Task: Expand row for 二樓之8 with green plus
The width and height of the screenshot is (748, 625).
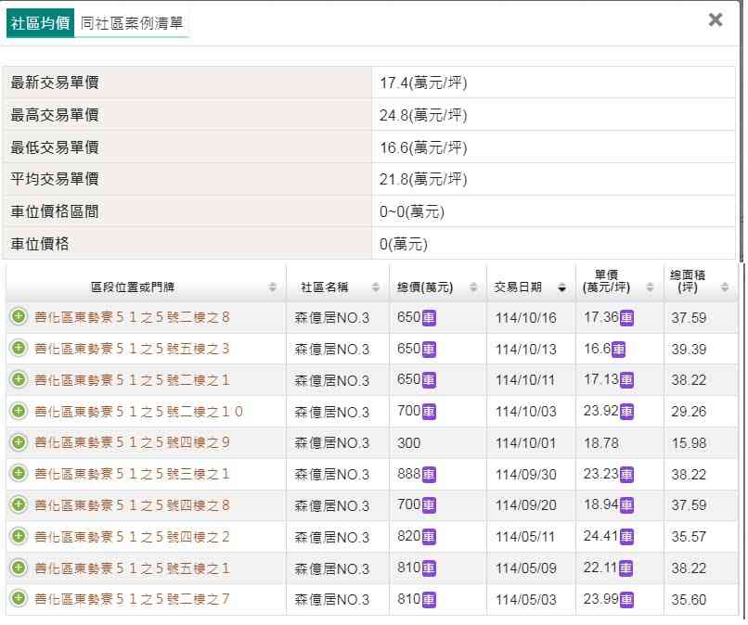Action: click(18, 317)
